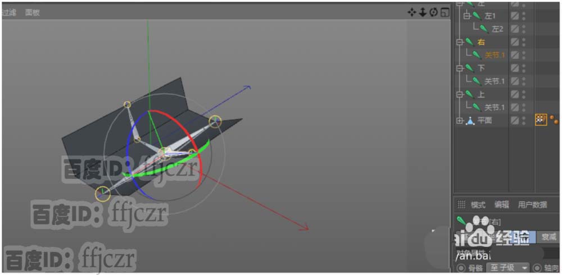
Task: Click the layer square of 上
Action: point(515,94)
